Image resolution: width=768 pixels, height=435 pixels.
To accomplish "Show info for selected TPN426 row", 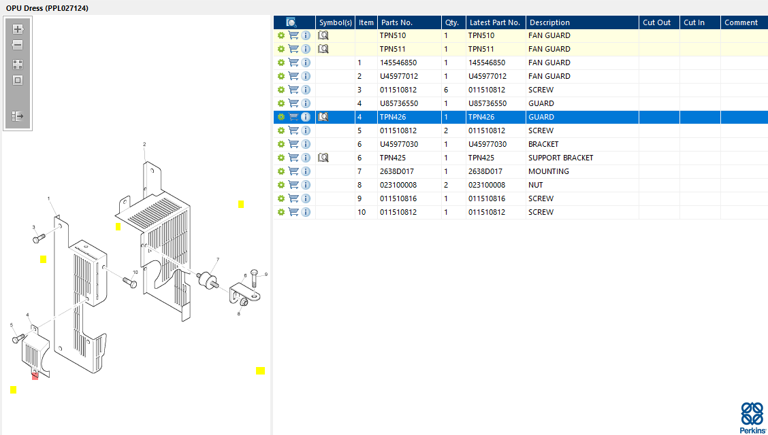I will pos(306,117).
